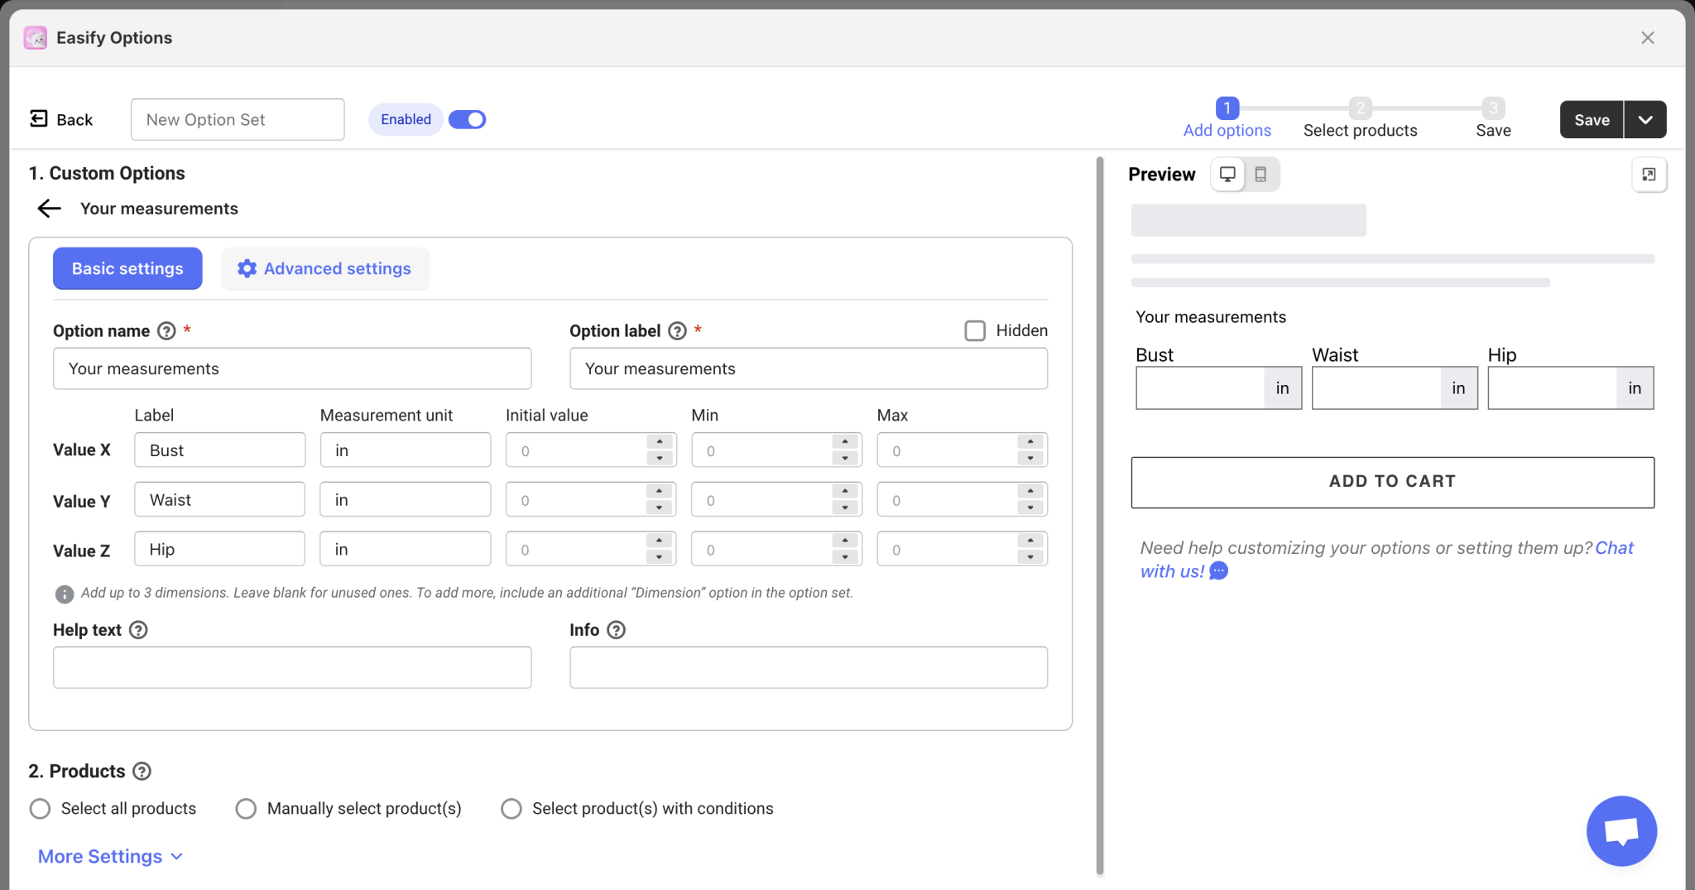Toggle the Enabled switch

point(467,120)
